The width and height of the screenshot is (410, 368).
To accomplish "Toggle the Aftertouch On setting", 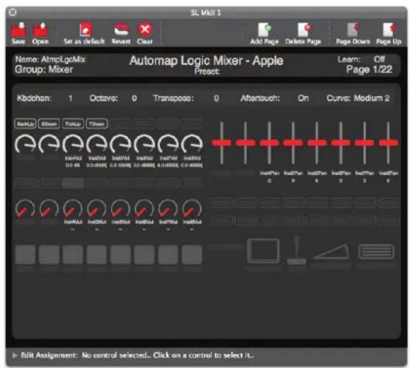I will point(304,98).
